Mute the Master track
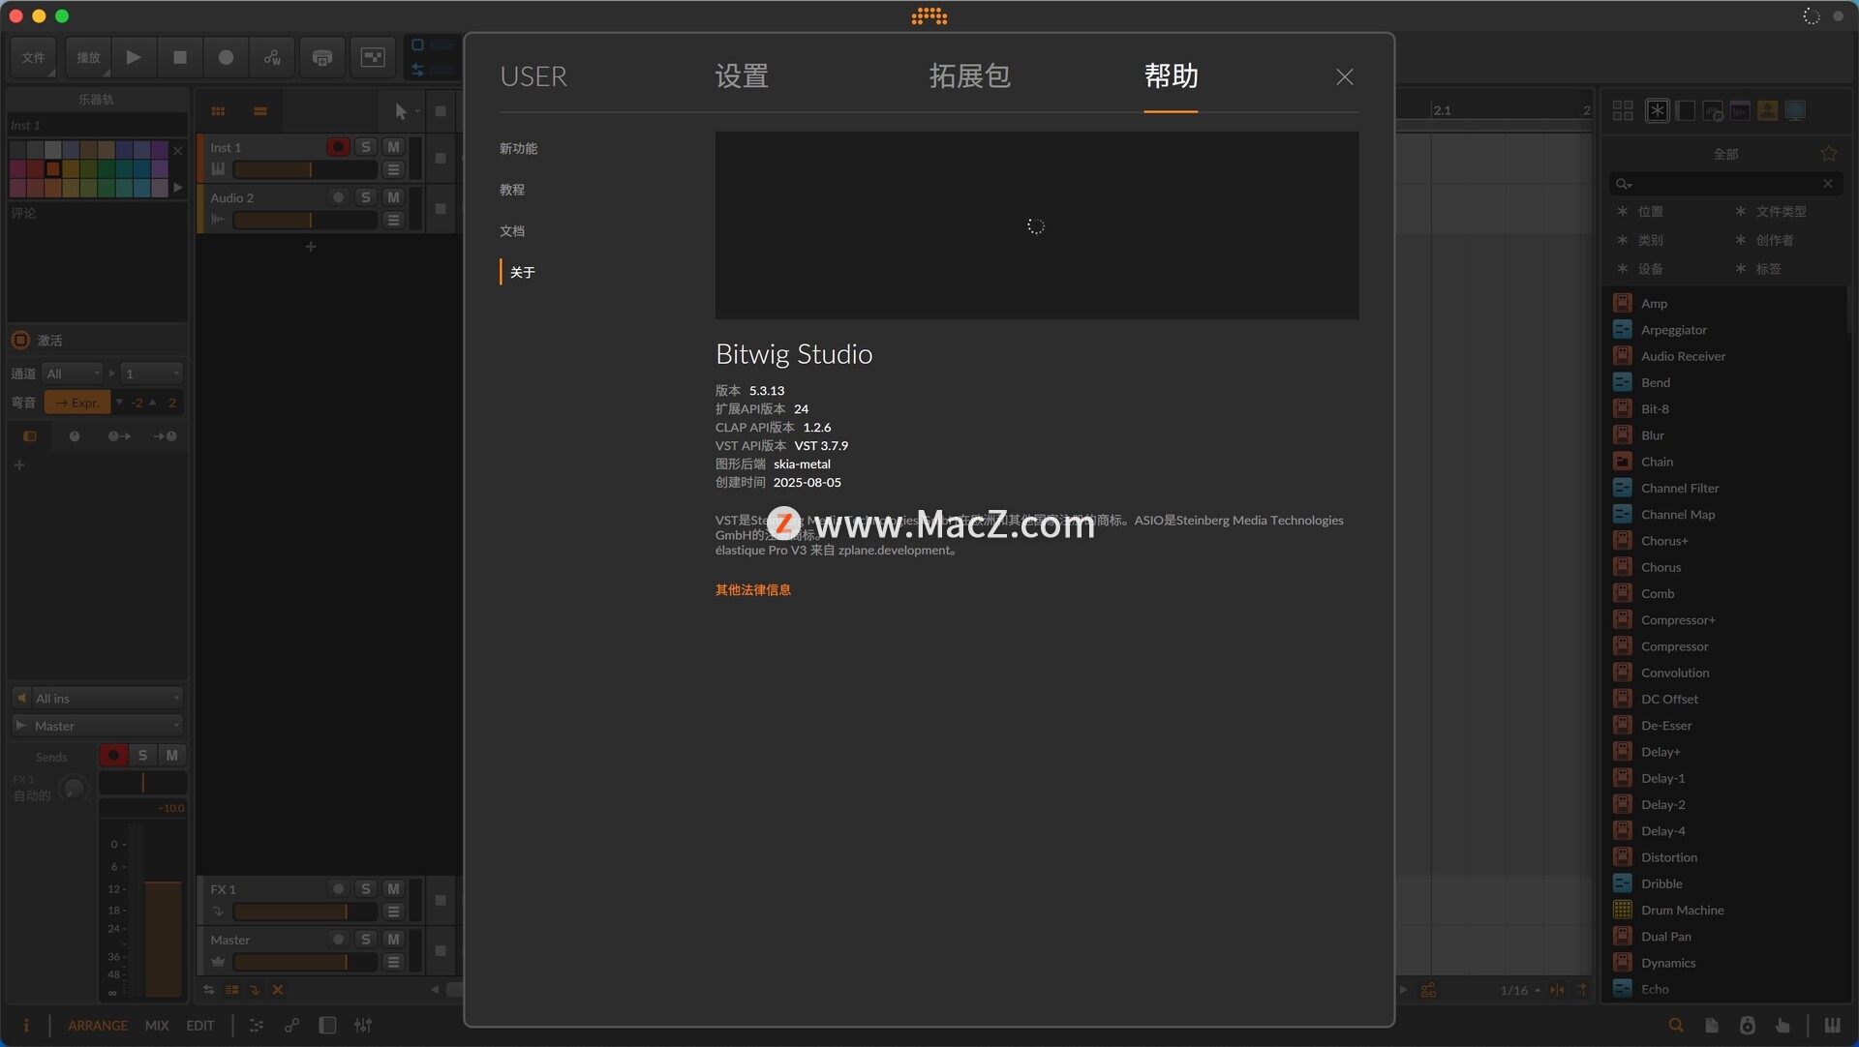 click(393, 939)
